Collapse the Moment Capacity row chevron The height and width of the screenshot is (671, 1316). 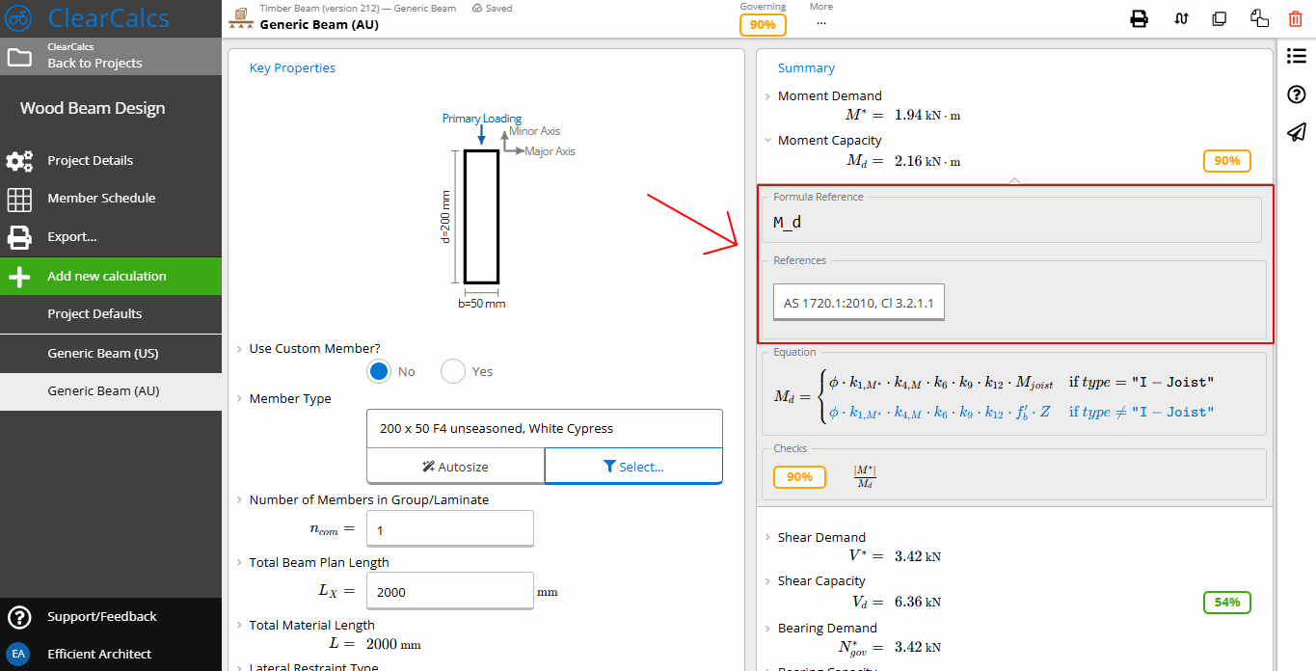click(767, 141)
